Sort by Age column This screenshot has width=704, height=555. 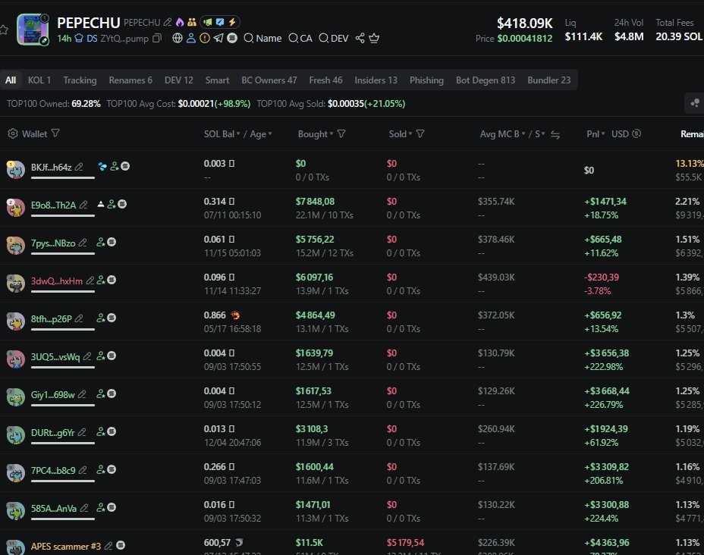coord(261,134)
